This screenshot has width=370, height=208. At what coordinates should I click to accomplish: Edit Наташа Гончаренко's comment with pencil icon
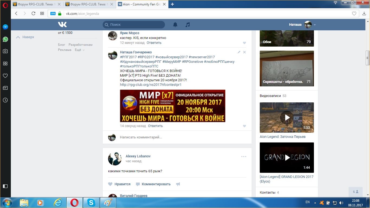coord(239,52)
